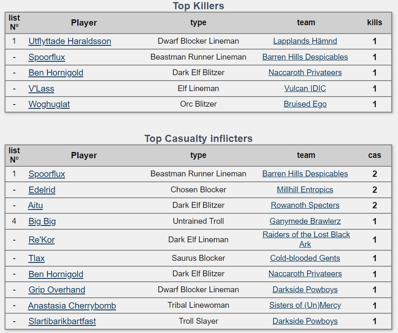Open the Vulcan IDIC team page

click(x=305, y=89)
